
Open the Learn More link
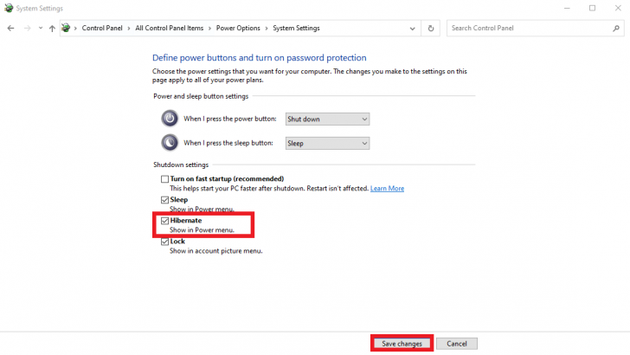coord(388,189)
